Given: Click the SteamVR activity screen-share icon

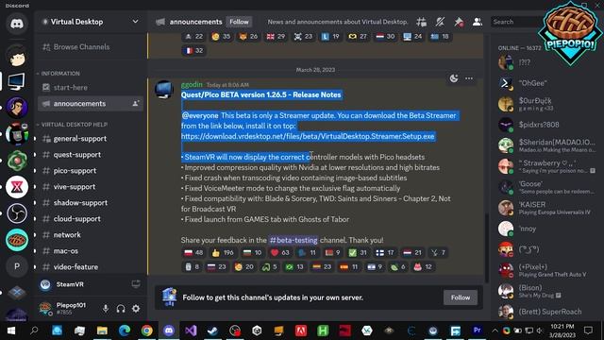Looking at the screenshot, I should (x=136, y=284).
